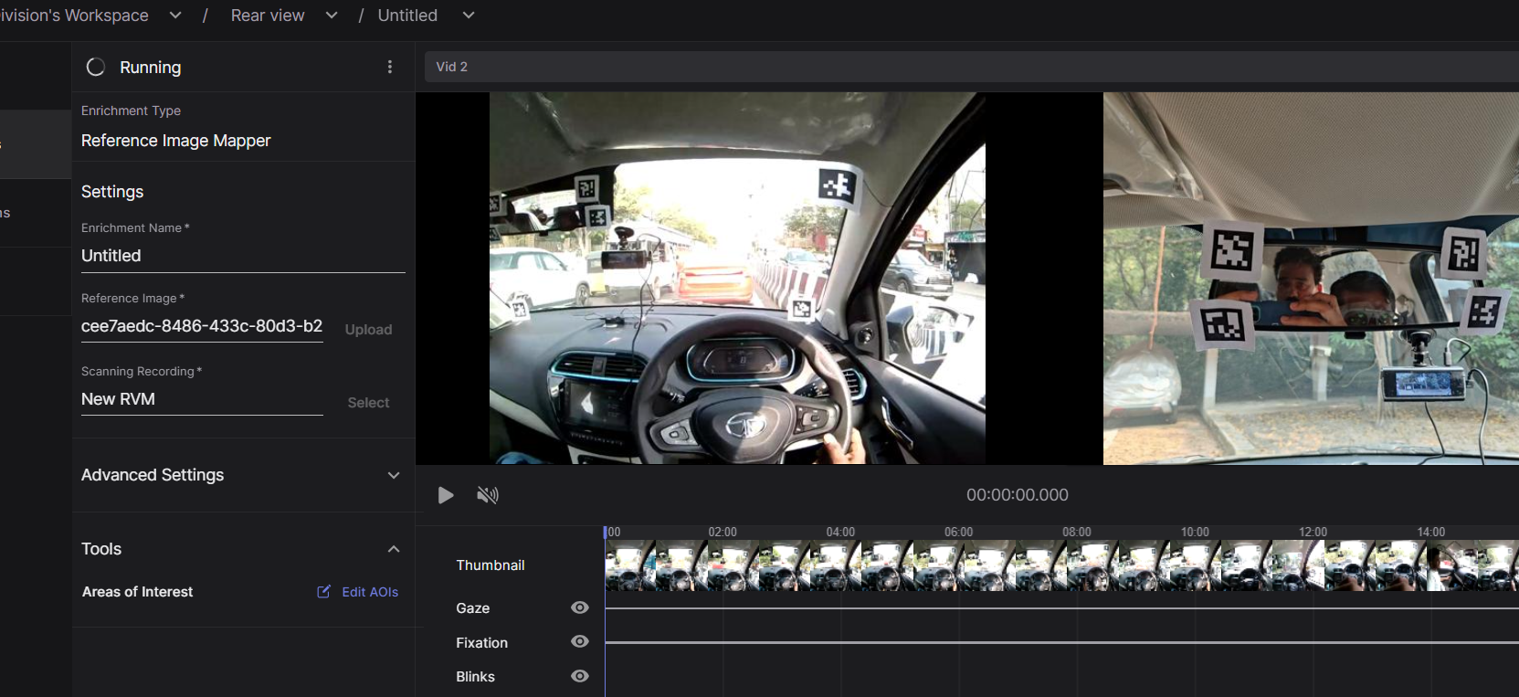
Task: Collapse the Tools section
Action: coord(394,549)
